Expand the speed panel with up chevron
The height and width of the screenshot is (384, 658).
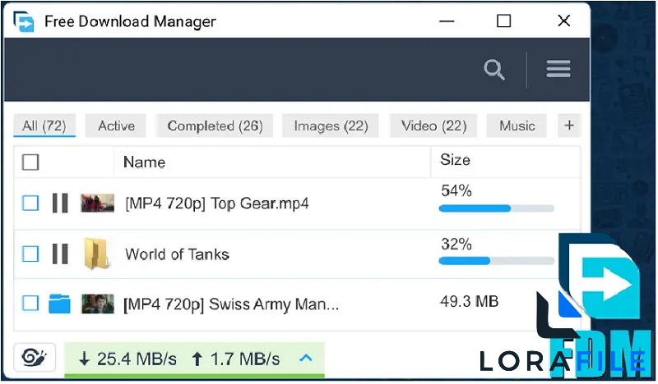pyautogui.click(x=306, y=358)
